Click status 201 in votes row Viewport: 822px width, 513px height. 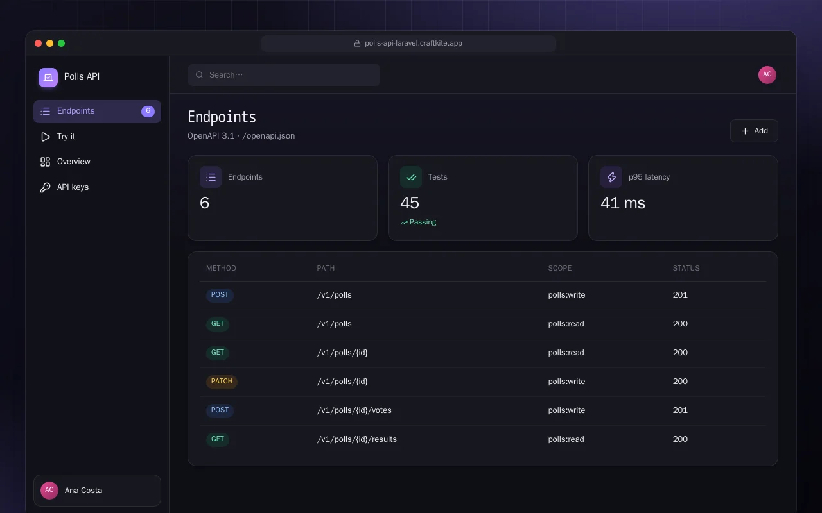[x=680, y=410]
